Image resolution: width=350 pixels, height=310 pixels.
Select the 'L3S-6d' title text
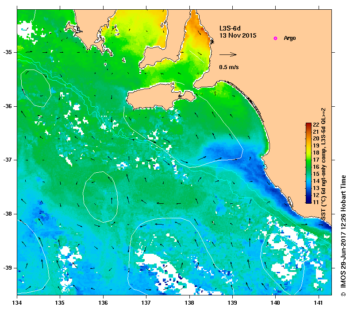point(230,28)
